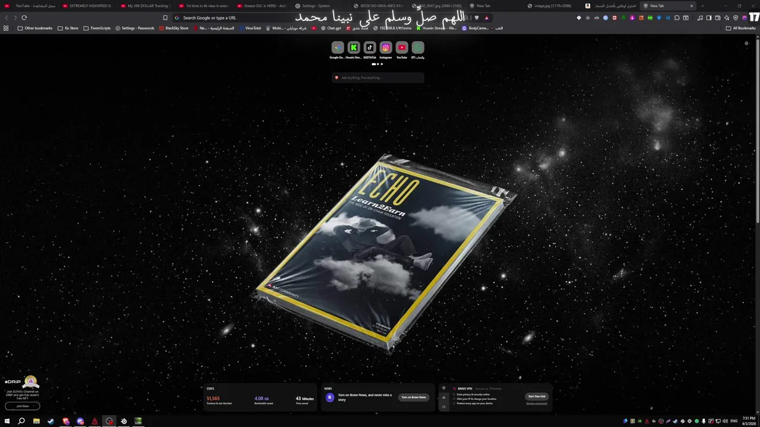Click the 51,565 trackers blocked stat

218,400
